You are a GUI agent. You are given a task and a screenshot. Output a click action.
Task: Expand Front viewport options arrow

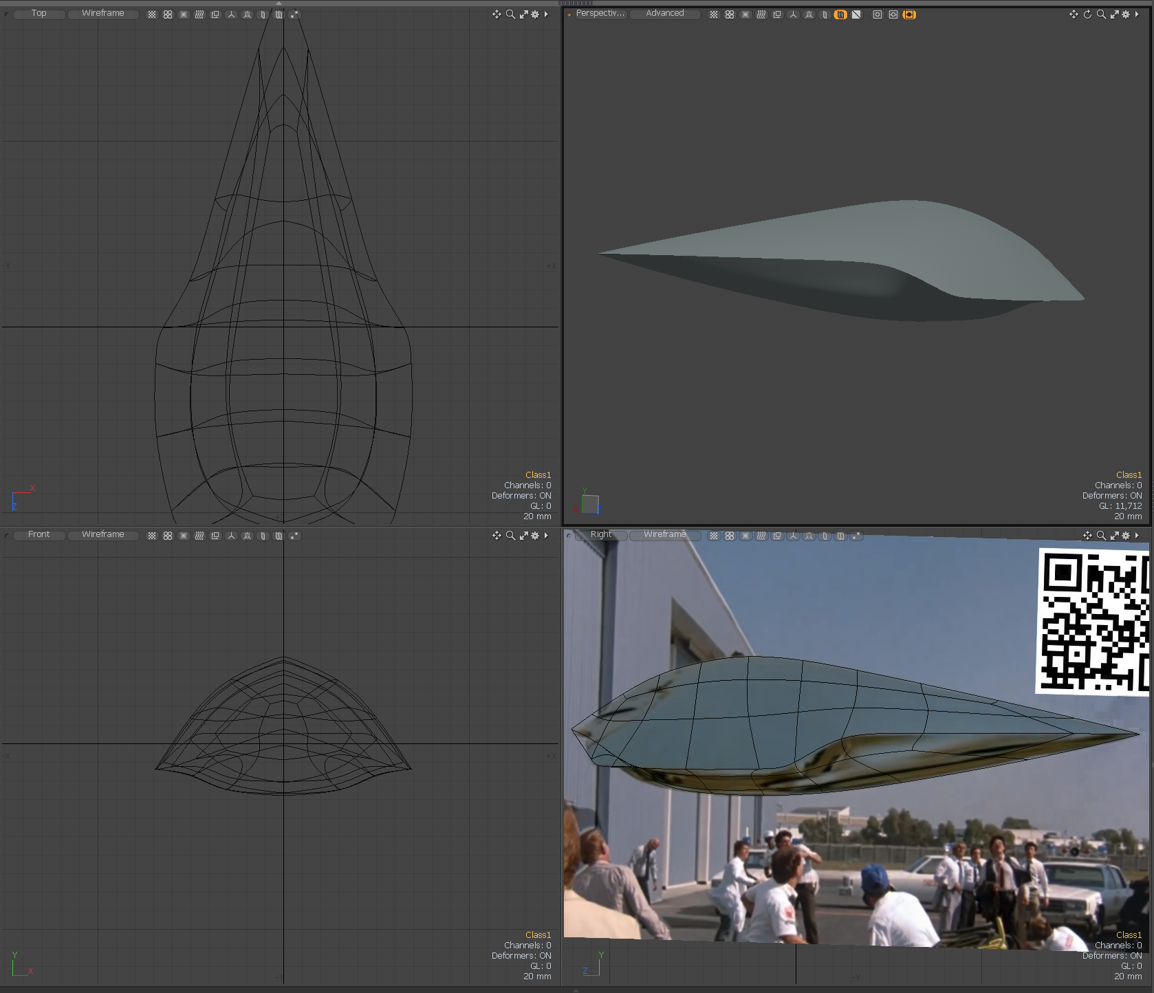[x=546, y=536]
